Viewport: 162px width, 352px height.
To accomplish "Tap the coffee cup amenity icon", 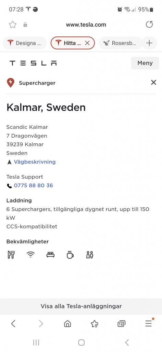I will coord(70,255).
